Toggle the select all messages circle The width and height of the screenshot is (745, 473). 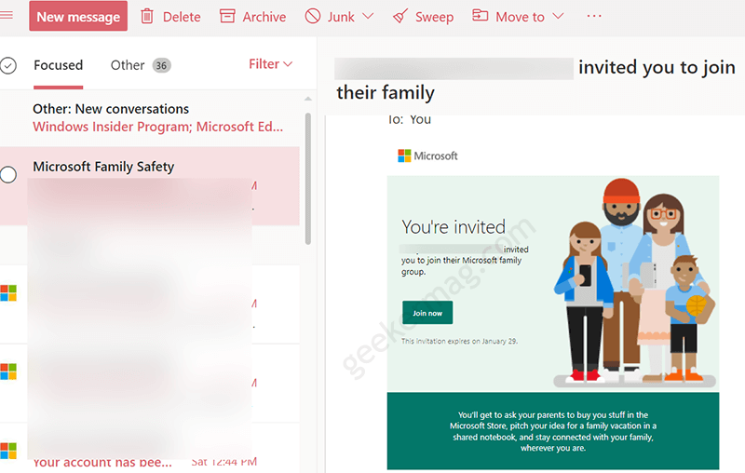[x=8, y=65]
